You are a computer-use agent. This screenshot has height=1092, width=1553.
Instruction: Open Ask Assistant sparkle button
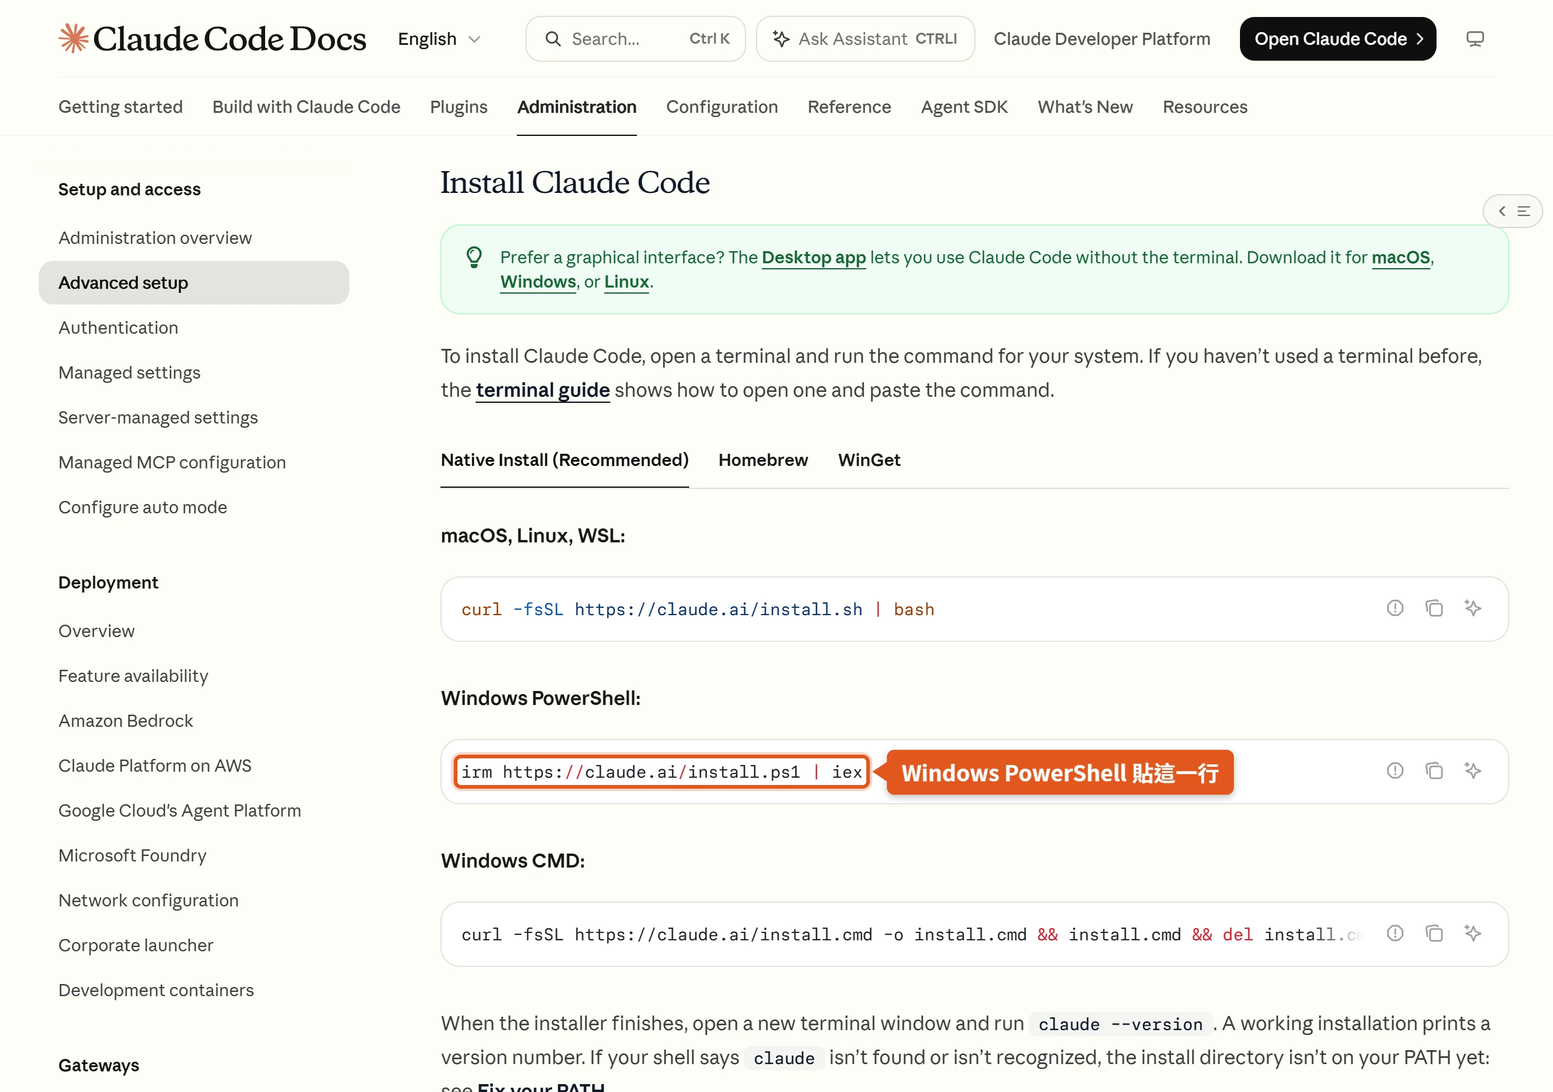pyautogui.click(x=865, y=39)
